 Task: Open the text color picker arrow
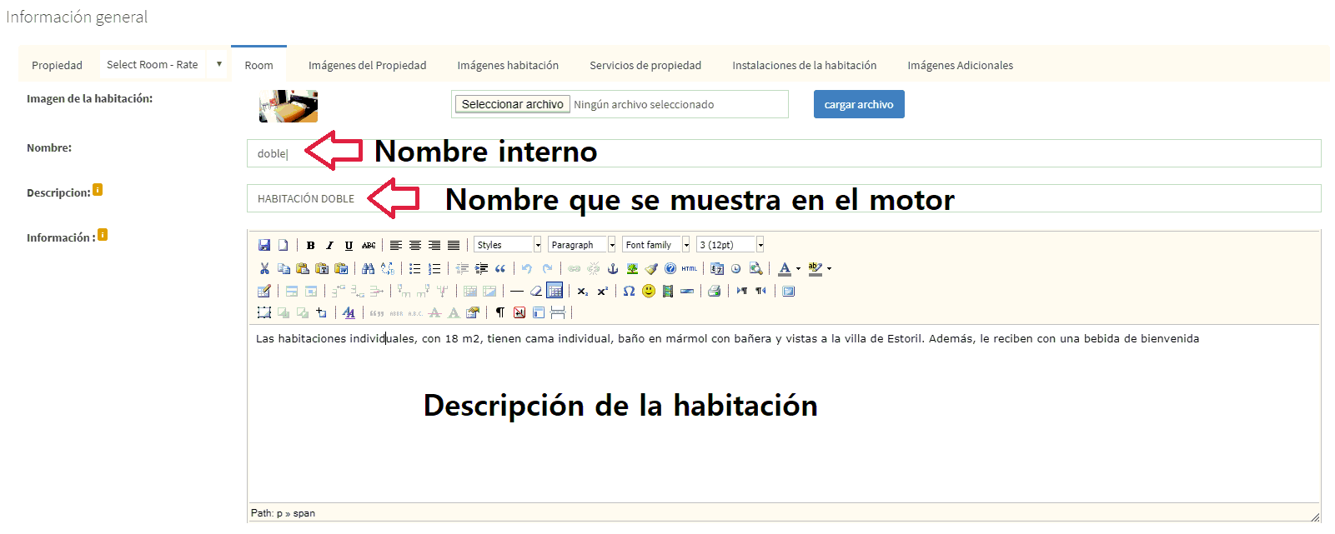798,268
